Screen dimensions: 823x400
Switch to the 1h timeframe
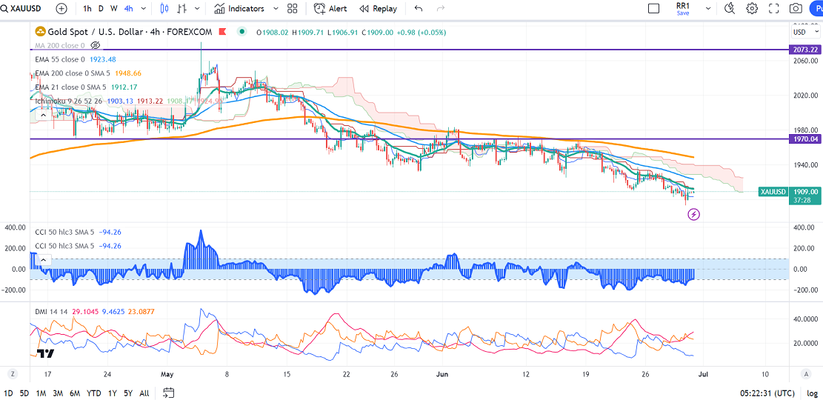[x=87, y=8]
